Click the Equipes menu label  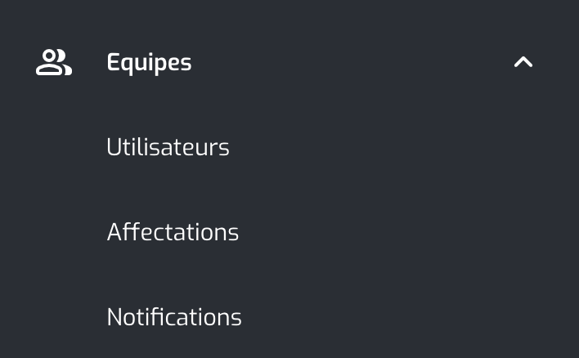[149, 62]
